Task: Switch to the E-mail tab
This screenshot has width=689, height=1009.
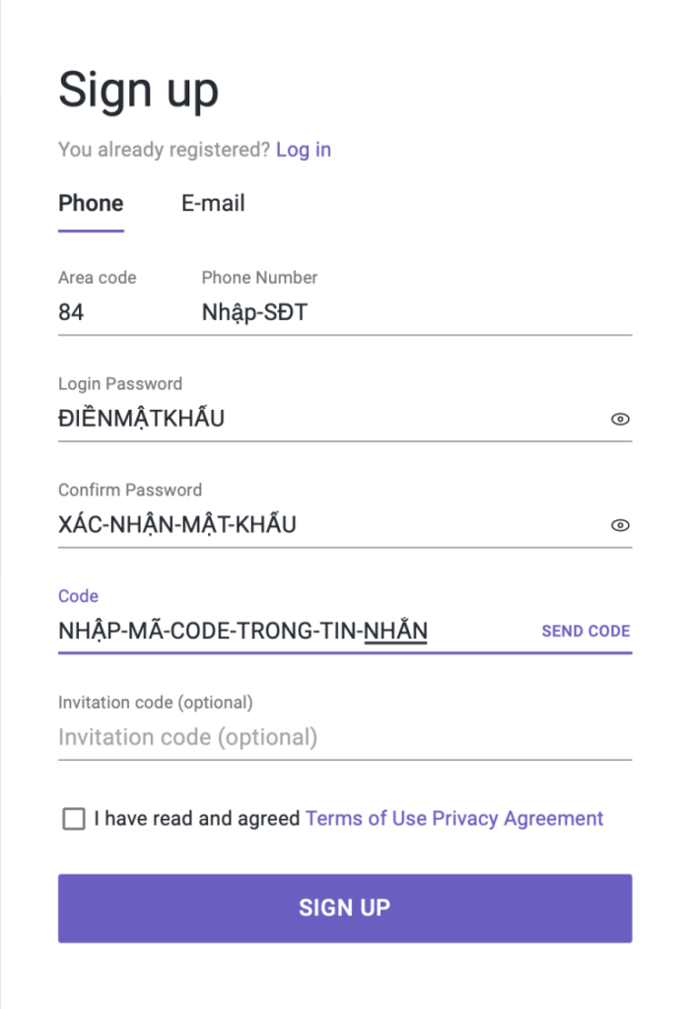Action: [x=213, y=203]
